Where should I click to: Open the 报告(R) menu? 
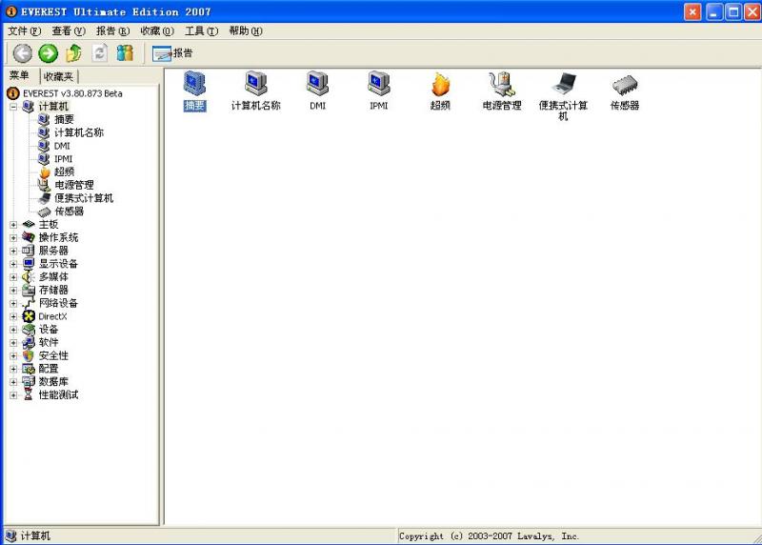tap(112, 31)
